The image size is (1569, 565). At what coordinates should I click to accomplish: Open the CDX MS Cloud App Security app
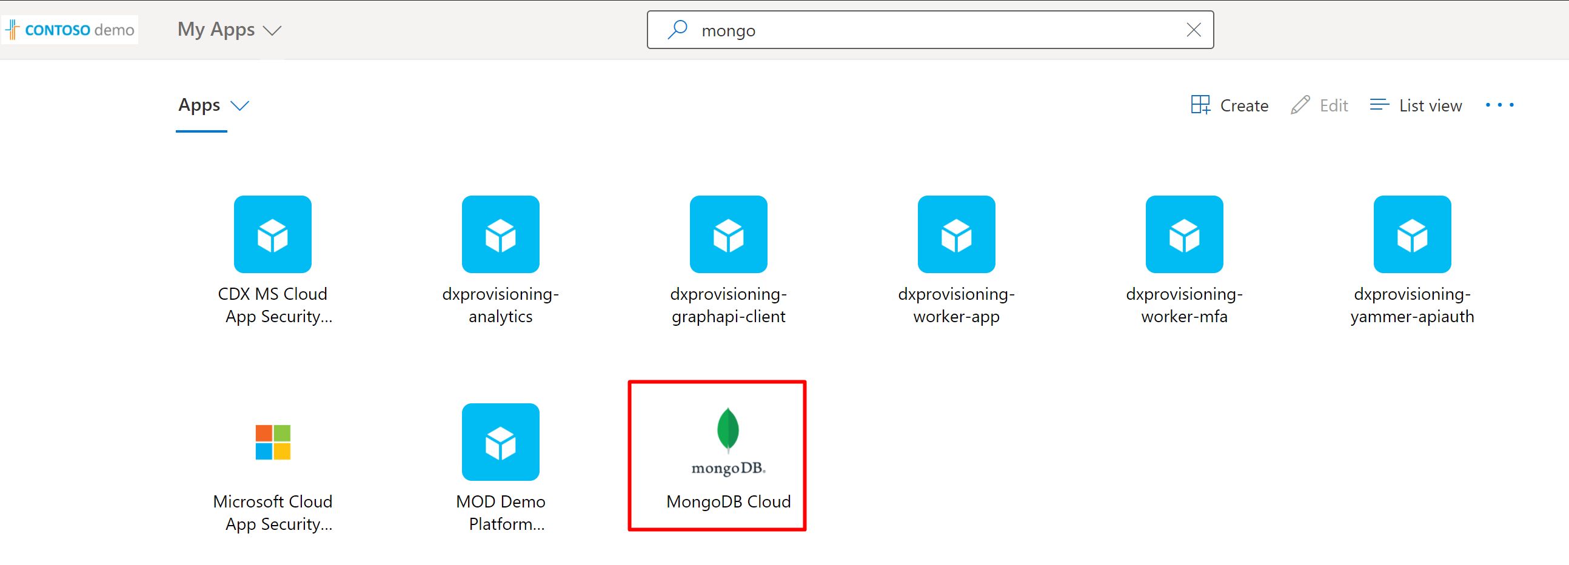[272, 234]
